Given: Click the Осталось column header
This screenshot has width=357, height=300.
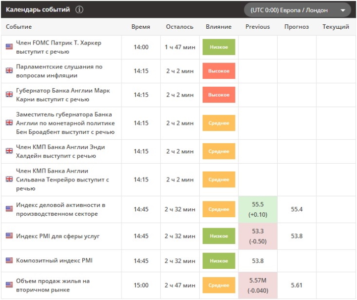Looking at the screenshot, I should (179, 27).
